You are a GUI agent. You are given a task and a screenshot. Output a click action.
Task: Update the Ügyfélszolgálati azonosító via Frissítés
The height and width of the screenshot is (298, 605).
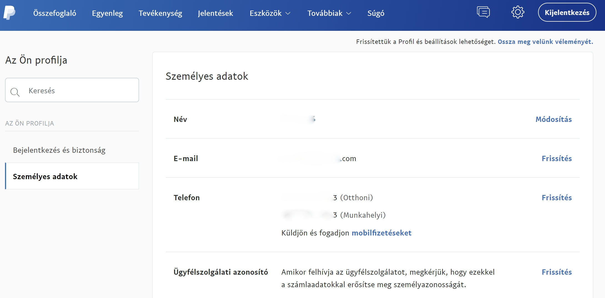pyautogui.click(x=556, y=272)
